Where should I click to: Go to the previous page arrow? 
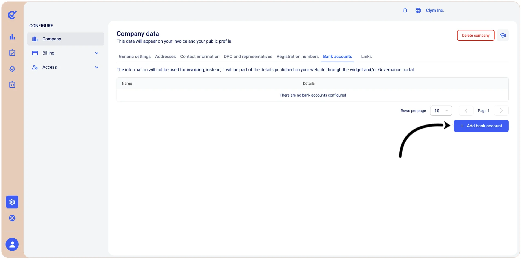pos(466,111)
